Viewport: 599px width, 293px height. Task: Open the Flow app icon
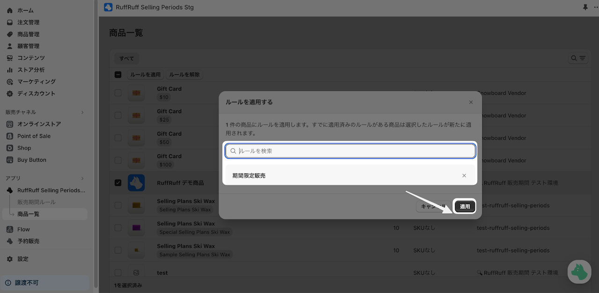click(9, 229)
